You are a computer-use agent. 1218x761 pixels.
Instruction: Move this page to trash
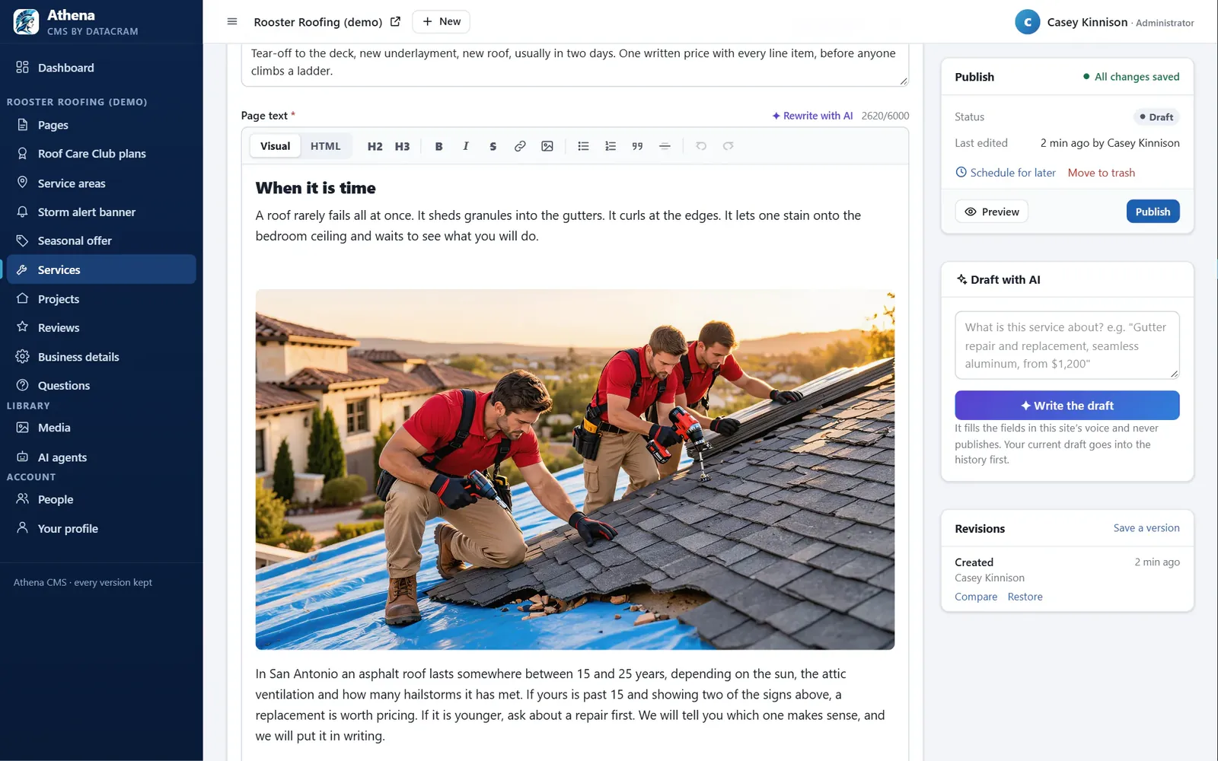coord(1101,173)
